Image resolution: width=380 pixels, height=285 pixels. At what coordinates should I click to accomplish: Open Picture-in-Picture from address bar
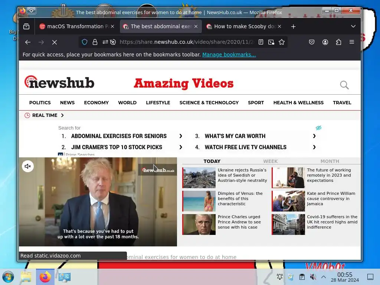(271, 42)
